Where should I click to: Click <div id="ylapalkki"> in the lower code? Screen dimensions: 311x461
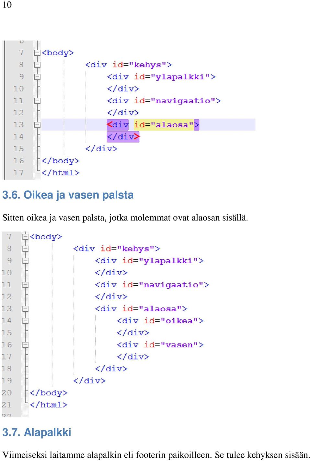pos(149,261)
